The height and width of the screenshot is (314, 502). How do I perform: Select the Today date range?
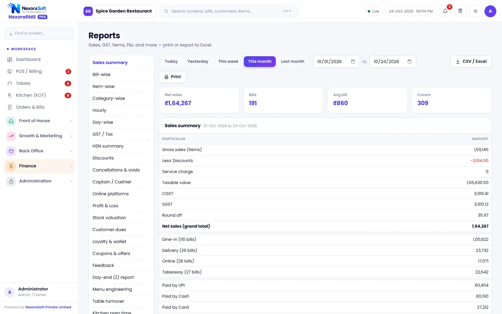tap(171, 62)
